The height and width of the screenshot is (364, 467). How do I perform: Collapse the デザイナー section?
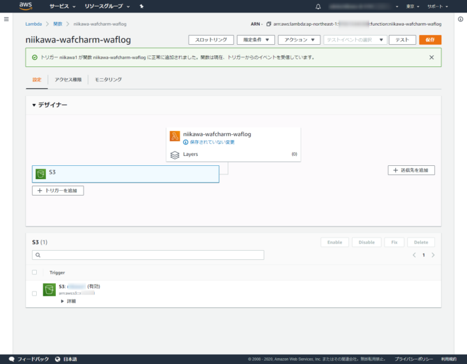[x=34, y=105]
